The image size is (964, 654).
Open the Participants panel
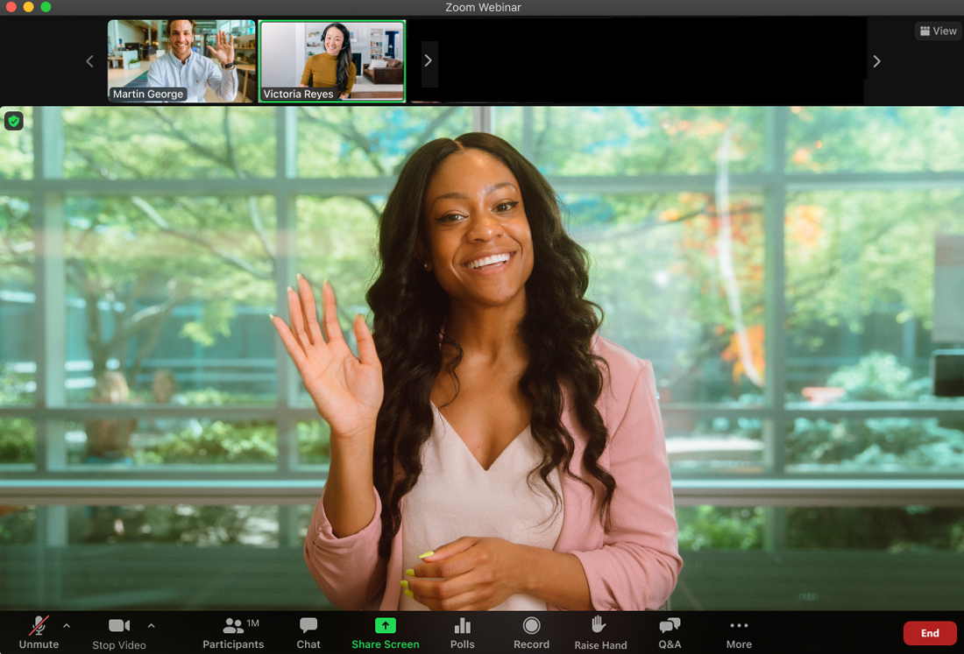tap(233, 633)
